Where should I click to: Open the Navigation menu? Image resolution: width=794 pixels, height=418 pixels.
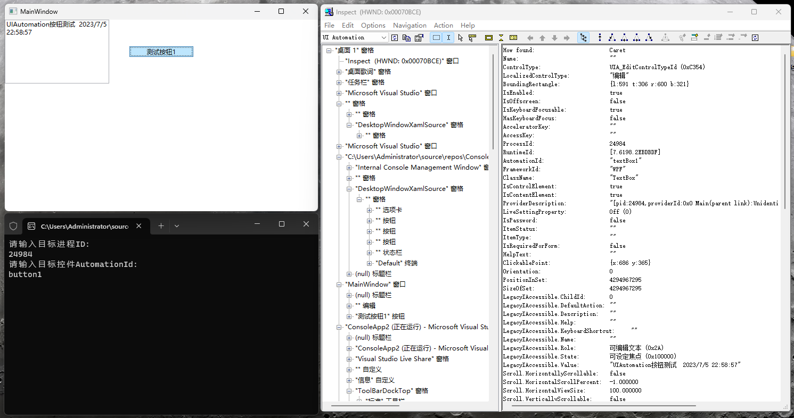[x=410, y=25]
